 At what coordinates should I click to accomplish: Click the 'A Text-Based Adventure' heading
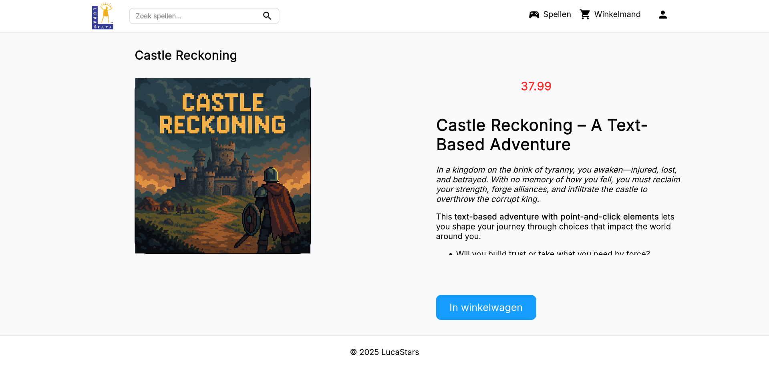pos(542,135)
